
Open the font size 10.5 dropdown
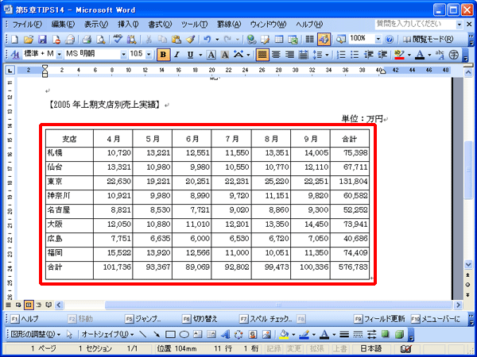coord(149,55)
